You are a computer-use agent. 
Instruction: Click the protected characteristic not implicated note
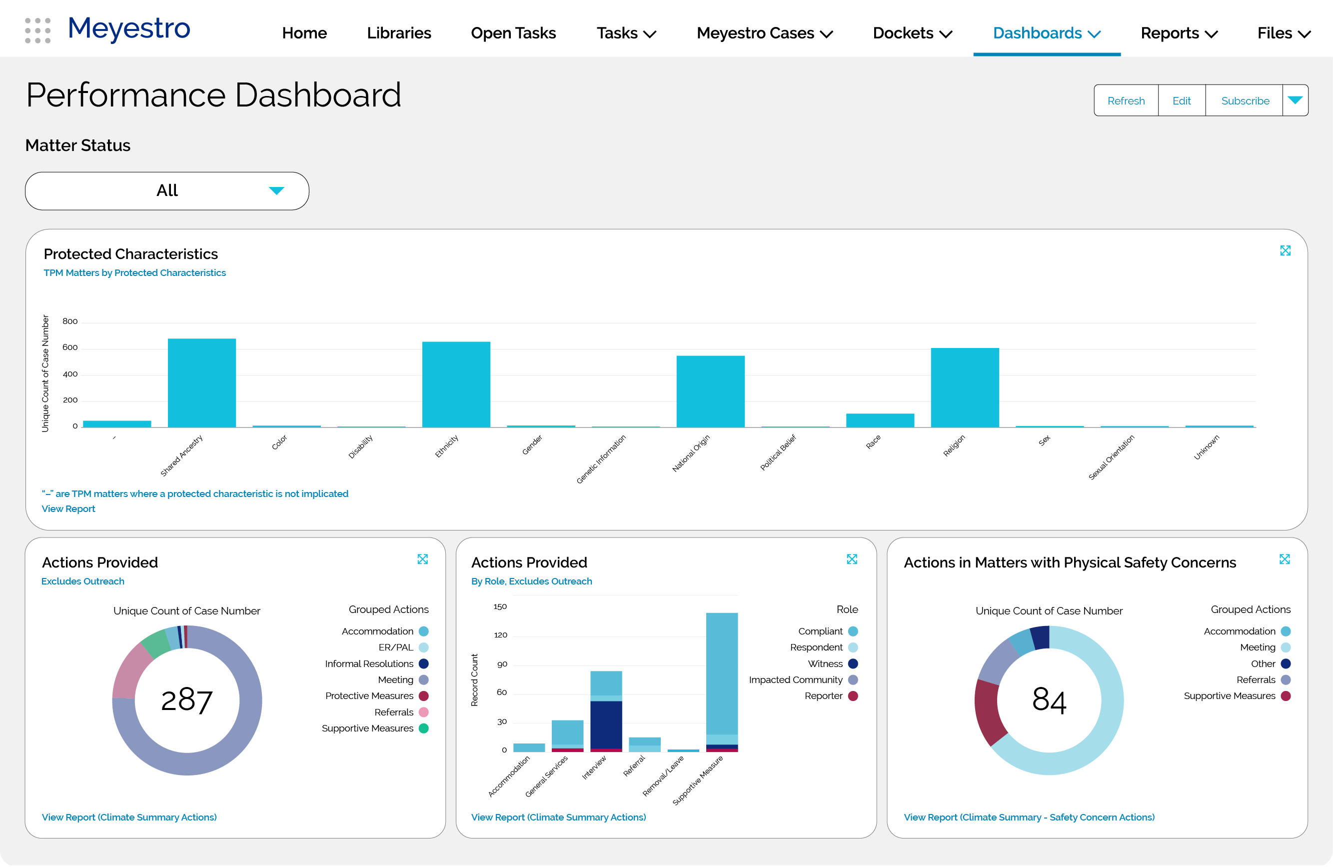click(195, 494)
